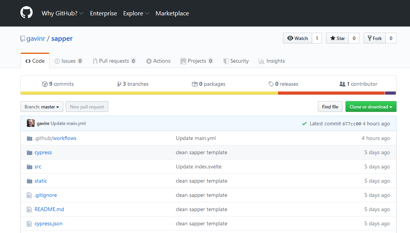Open the sapper repository name link
410x233 pixels.
point(62,39)
